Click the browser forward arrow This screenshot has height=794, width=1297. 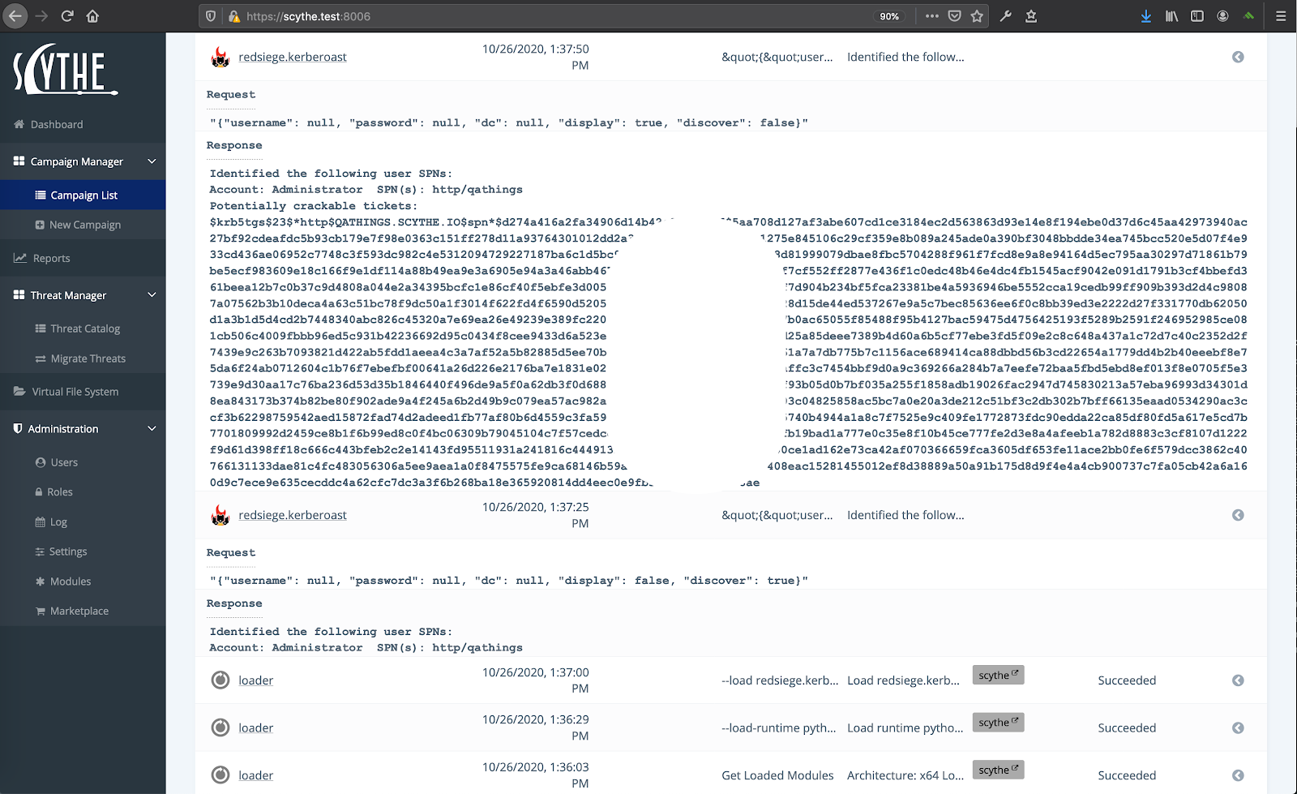[41, 16]
